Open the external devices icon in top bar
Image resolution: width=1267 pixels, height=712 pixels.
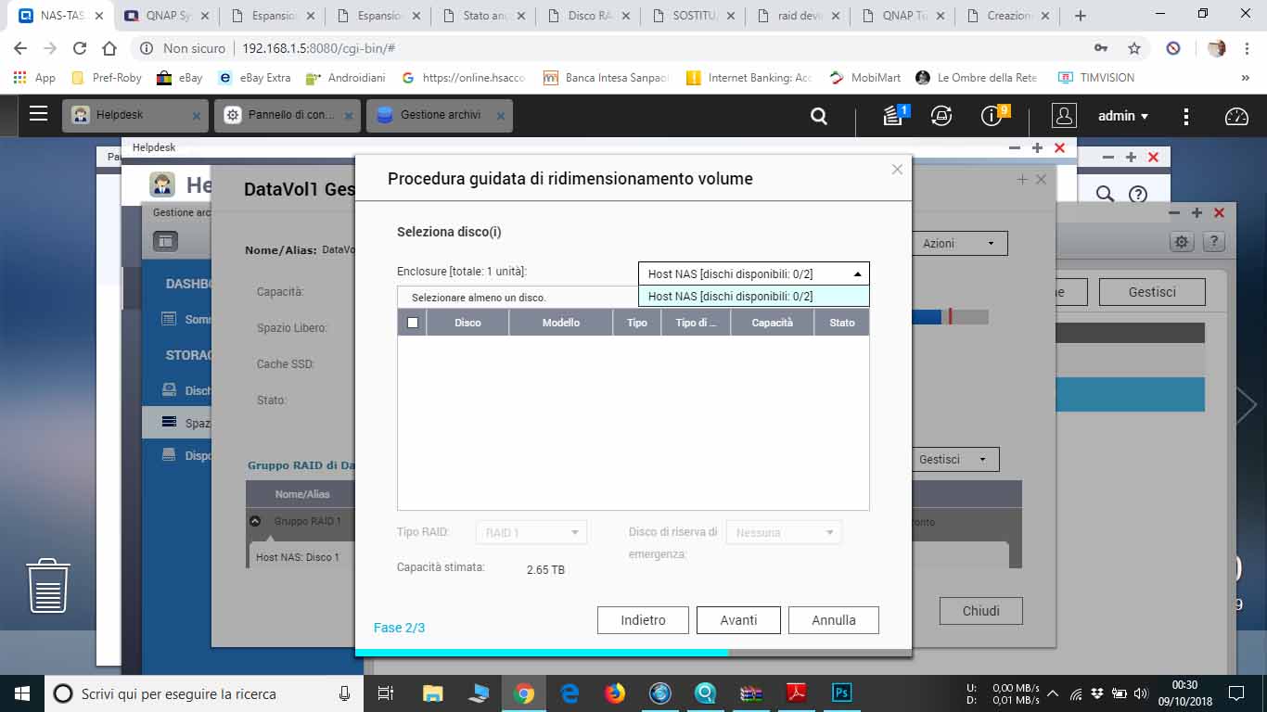click(941, 116)
